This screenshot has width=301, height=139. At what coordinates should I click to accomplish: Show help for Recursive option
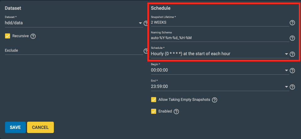(33, 36)
